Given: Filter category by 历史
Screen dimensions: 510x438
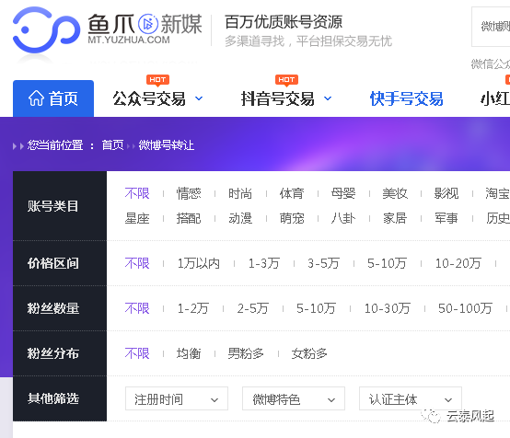Looking at the screenshot, I should tap(497, 218).
